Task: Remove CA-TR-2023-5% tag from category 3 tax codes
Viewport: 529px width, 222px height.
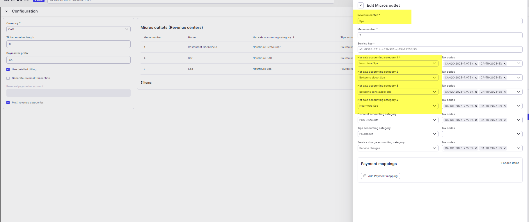Action: point(505,92)
